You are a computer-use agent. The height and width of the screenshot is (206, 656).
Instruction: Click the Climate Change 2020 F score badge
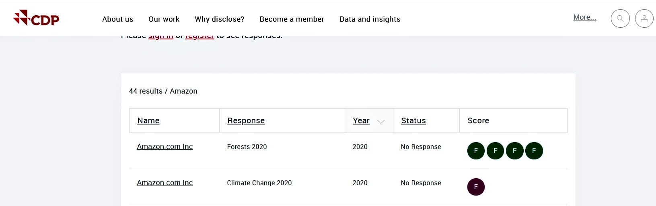[476, 187]
